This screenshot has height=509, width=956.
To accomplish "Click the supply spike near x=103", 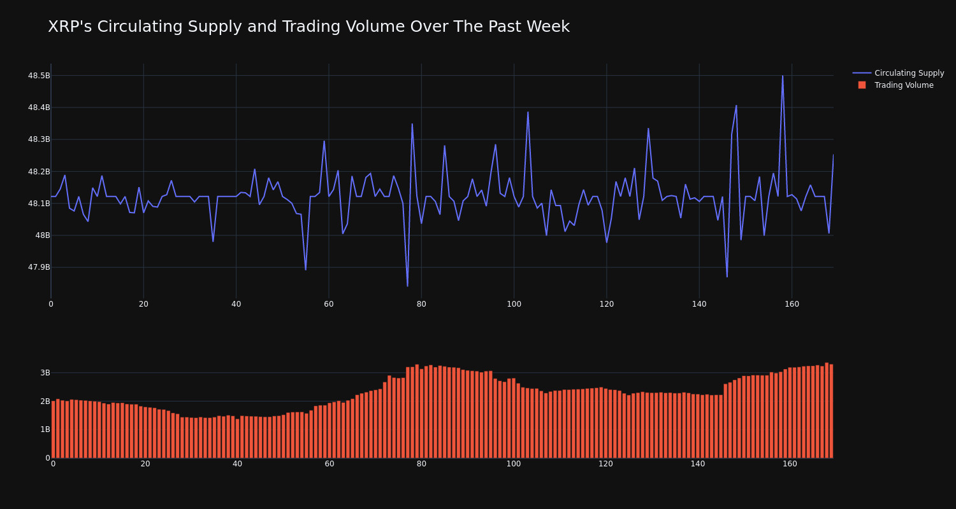I will point(528,112).
